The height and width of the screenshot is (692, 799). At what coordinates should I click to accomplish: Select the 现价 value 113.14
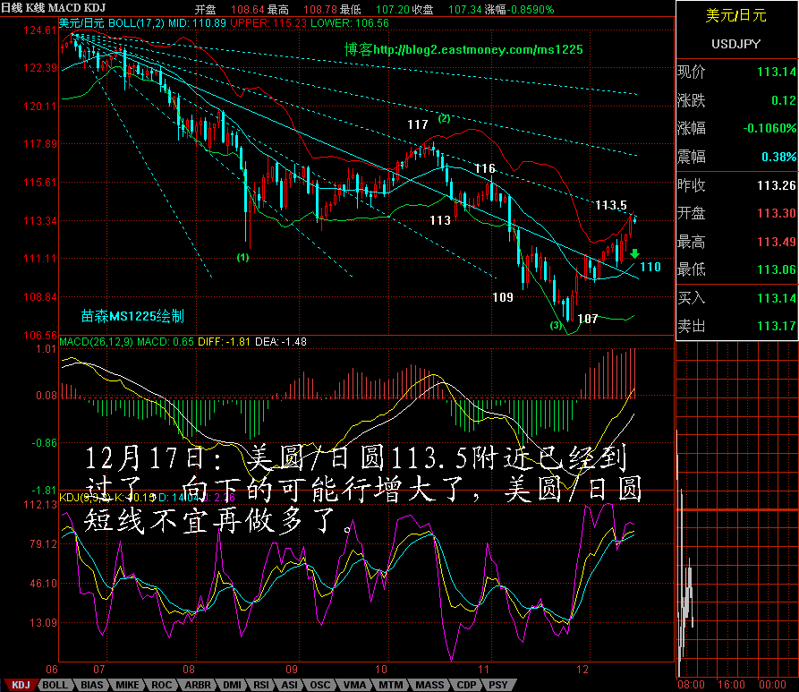[776, 72]
